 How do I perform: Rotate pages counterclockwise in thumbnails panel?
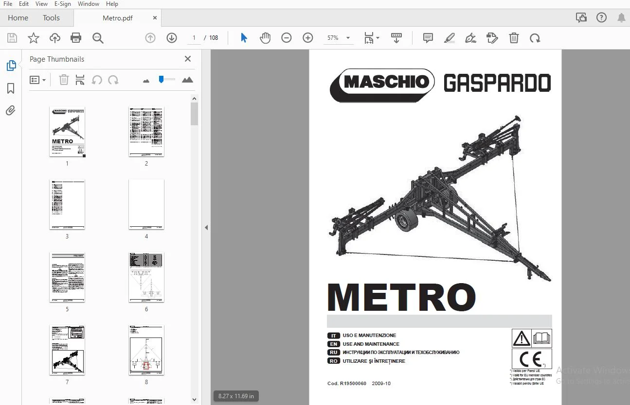click(97, 80)
